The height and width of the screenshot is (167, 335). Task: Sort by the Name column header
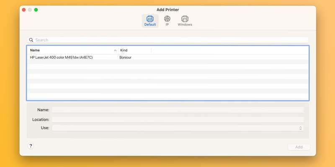(35, 50)
